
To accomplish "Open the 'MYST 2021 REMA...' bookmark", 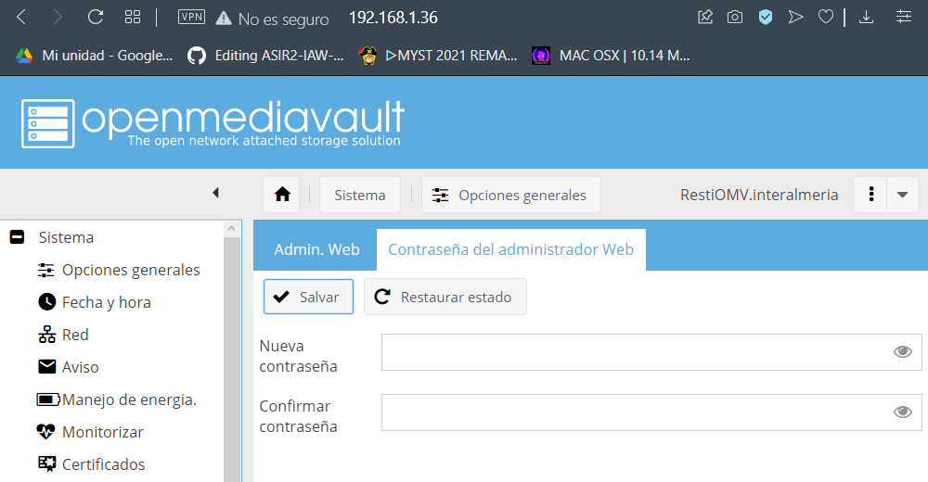I will coord(438,56).
